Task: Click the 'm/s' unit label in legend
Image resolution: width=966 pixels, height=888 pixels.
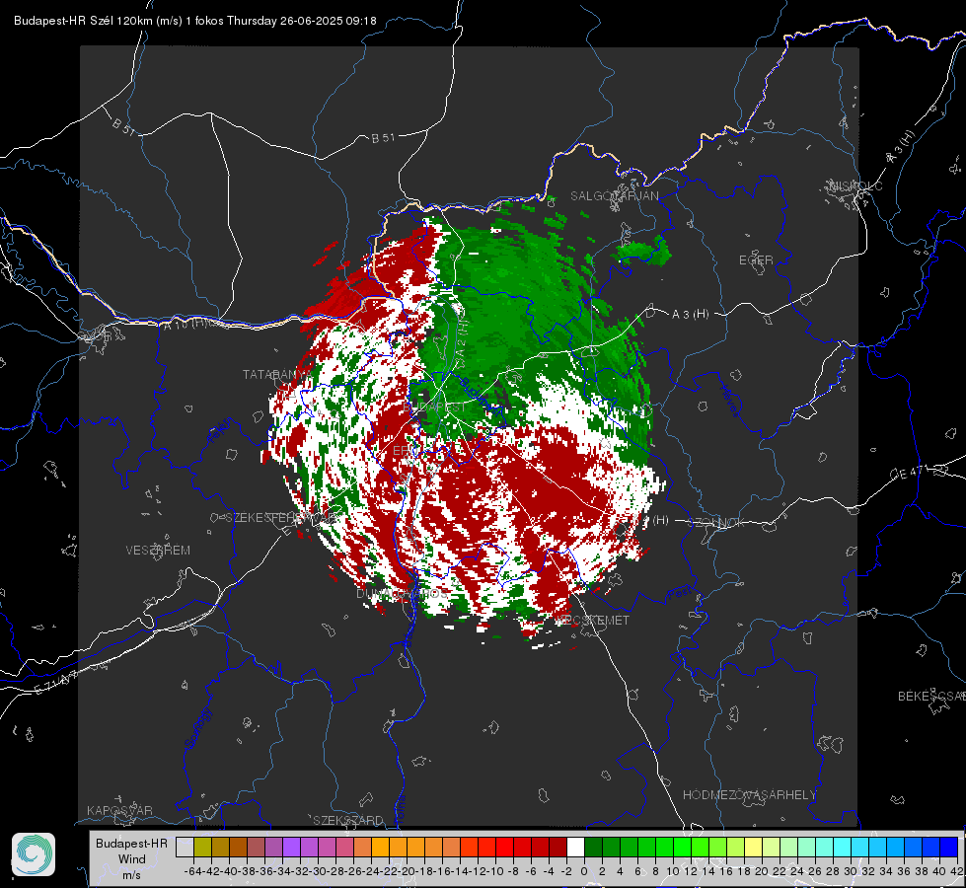Action: tap(131, 875)
